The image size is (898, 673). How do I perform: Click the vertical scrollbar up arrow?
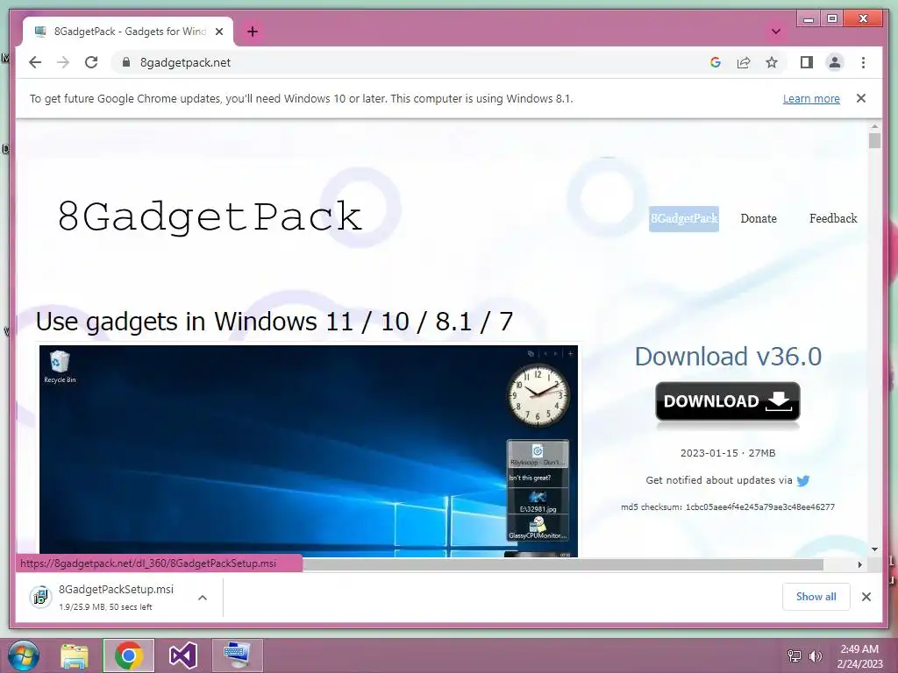pyautogui.click(x=874, y=126)
